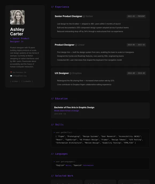Click the // Experience section heading
Viewport: 155px width, 184px height.
(60, 7)
